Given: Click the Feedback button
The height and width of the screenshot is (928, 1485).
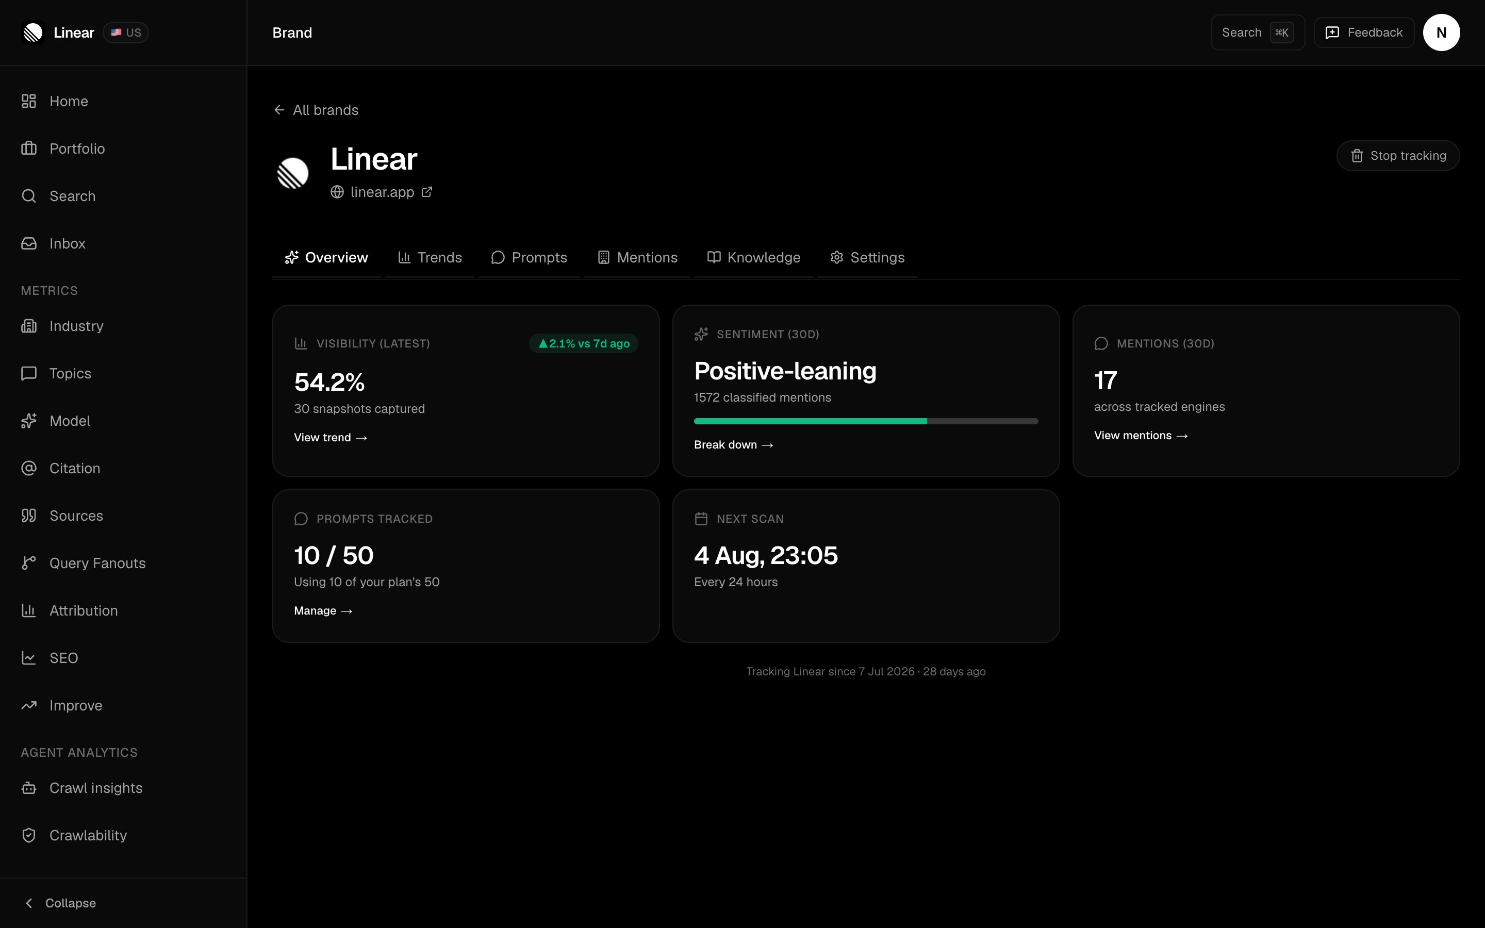Looking at the screenshot, I should pos(1363,32).
